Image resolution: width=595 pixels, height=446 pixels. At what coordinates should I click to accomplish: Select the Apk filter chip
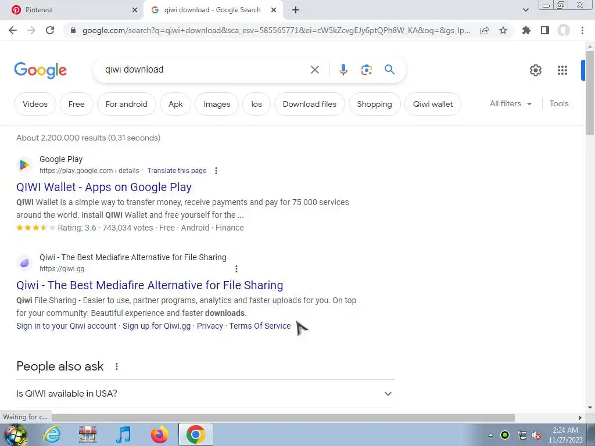tap(175, 104)
